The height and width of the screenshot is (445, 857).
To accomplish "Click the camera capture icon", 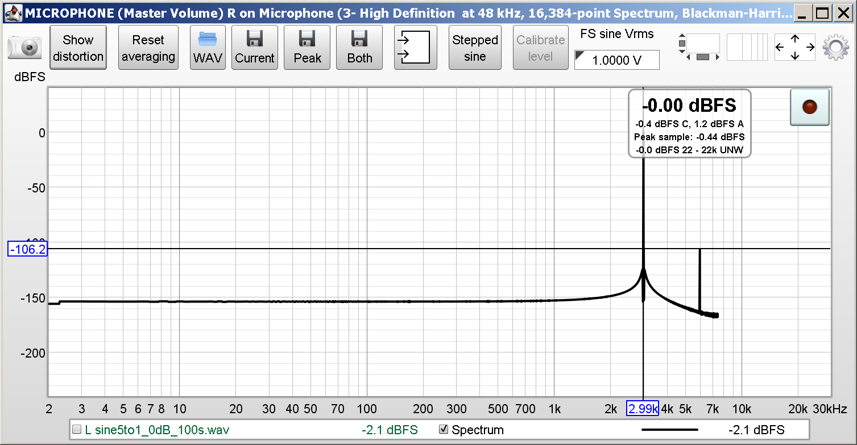I will click(24, 48).
